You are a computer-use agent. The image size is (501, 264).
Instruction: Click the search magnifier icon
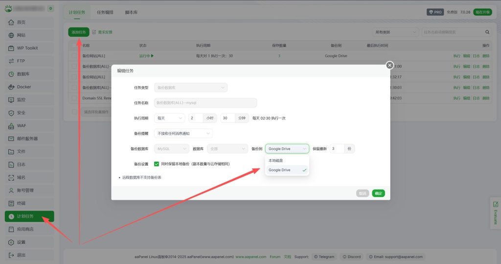(x=487, y=32)
